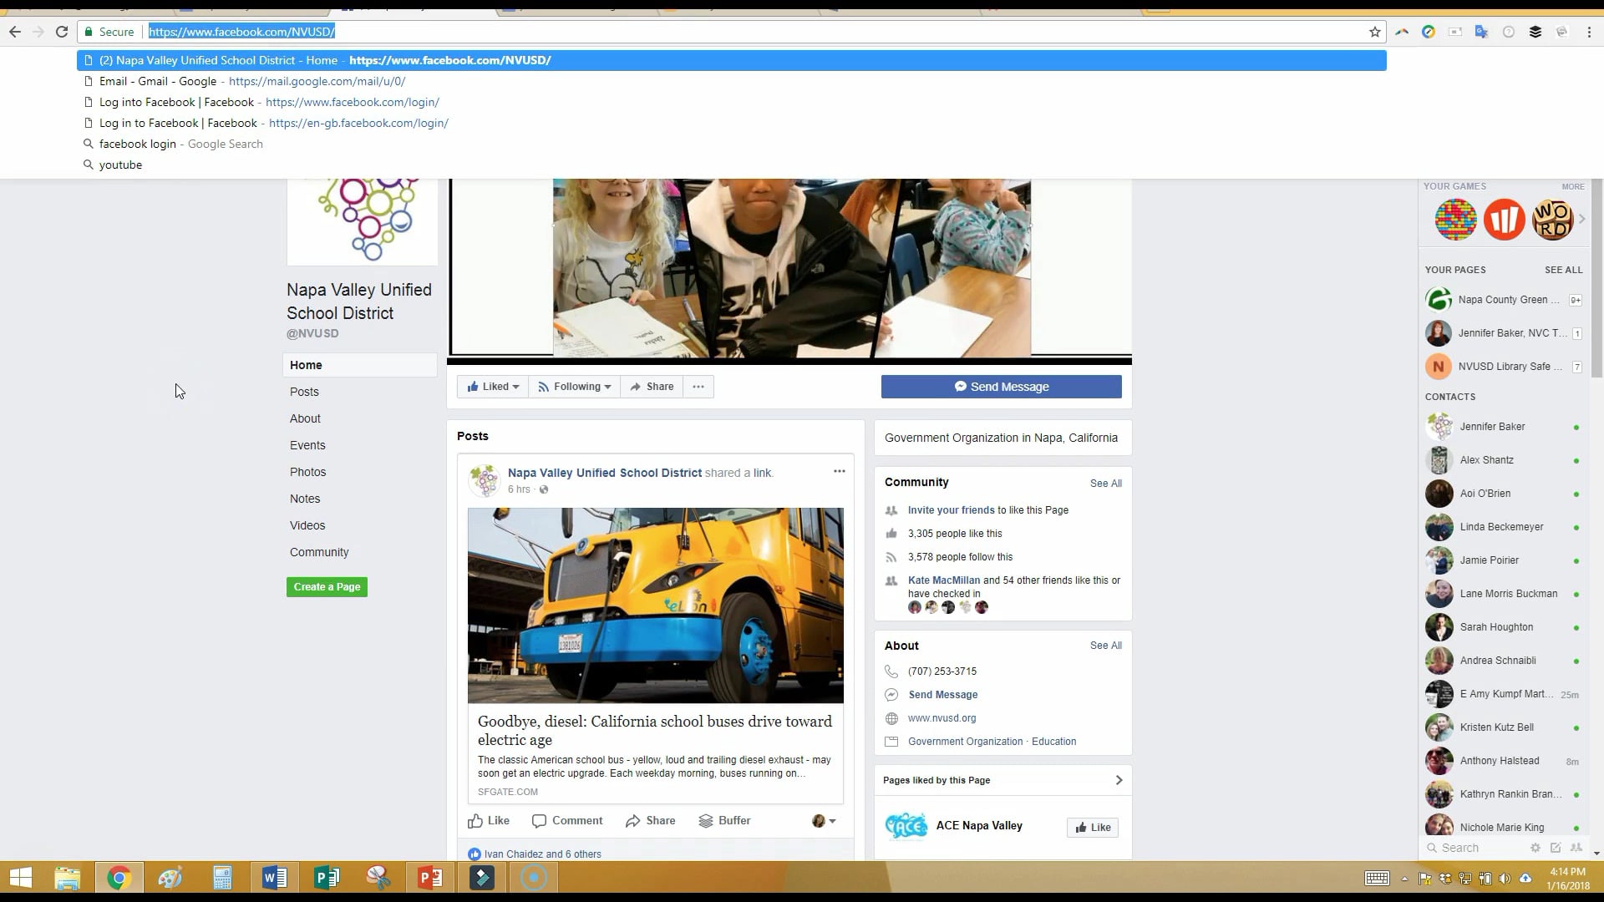
Task: Click Comment on the bus post
Action: tap(567, 821)
